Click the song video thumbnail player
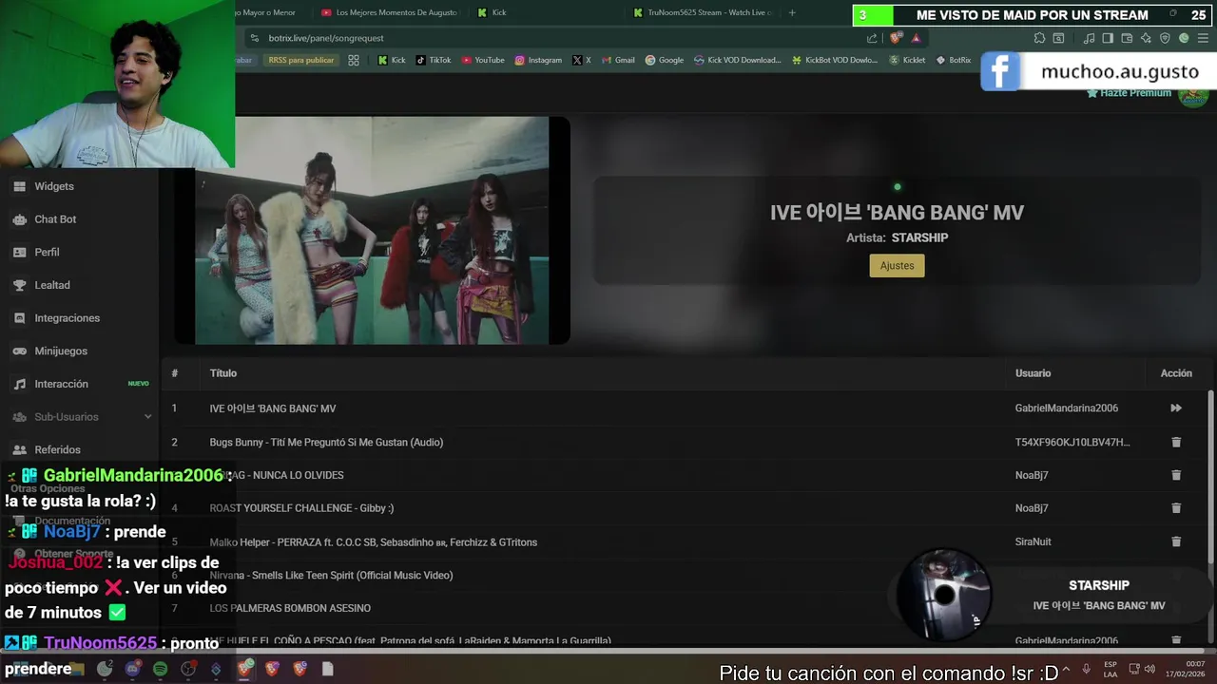Image resolution: width=1217 pixels, height=684 pixels. click(x=372, y=230)
